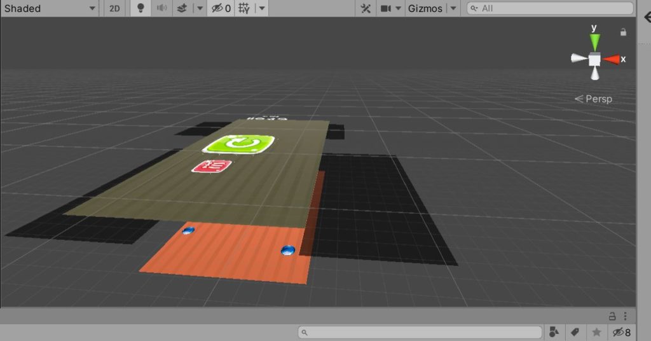651x341 pixels.
Task: Toggle scene audio speaker
Action: pos(161,8)
